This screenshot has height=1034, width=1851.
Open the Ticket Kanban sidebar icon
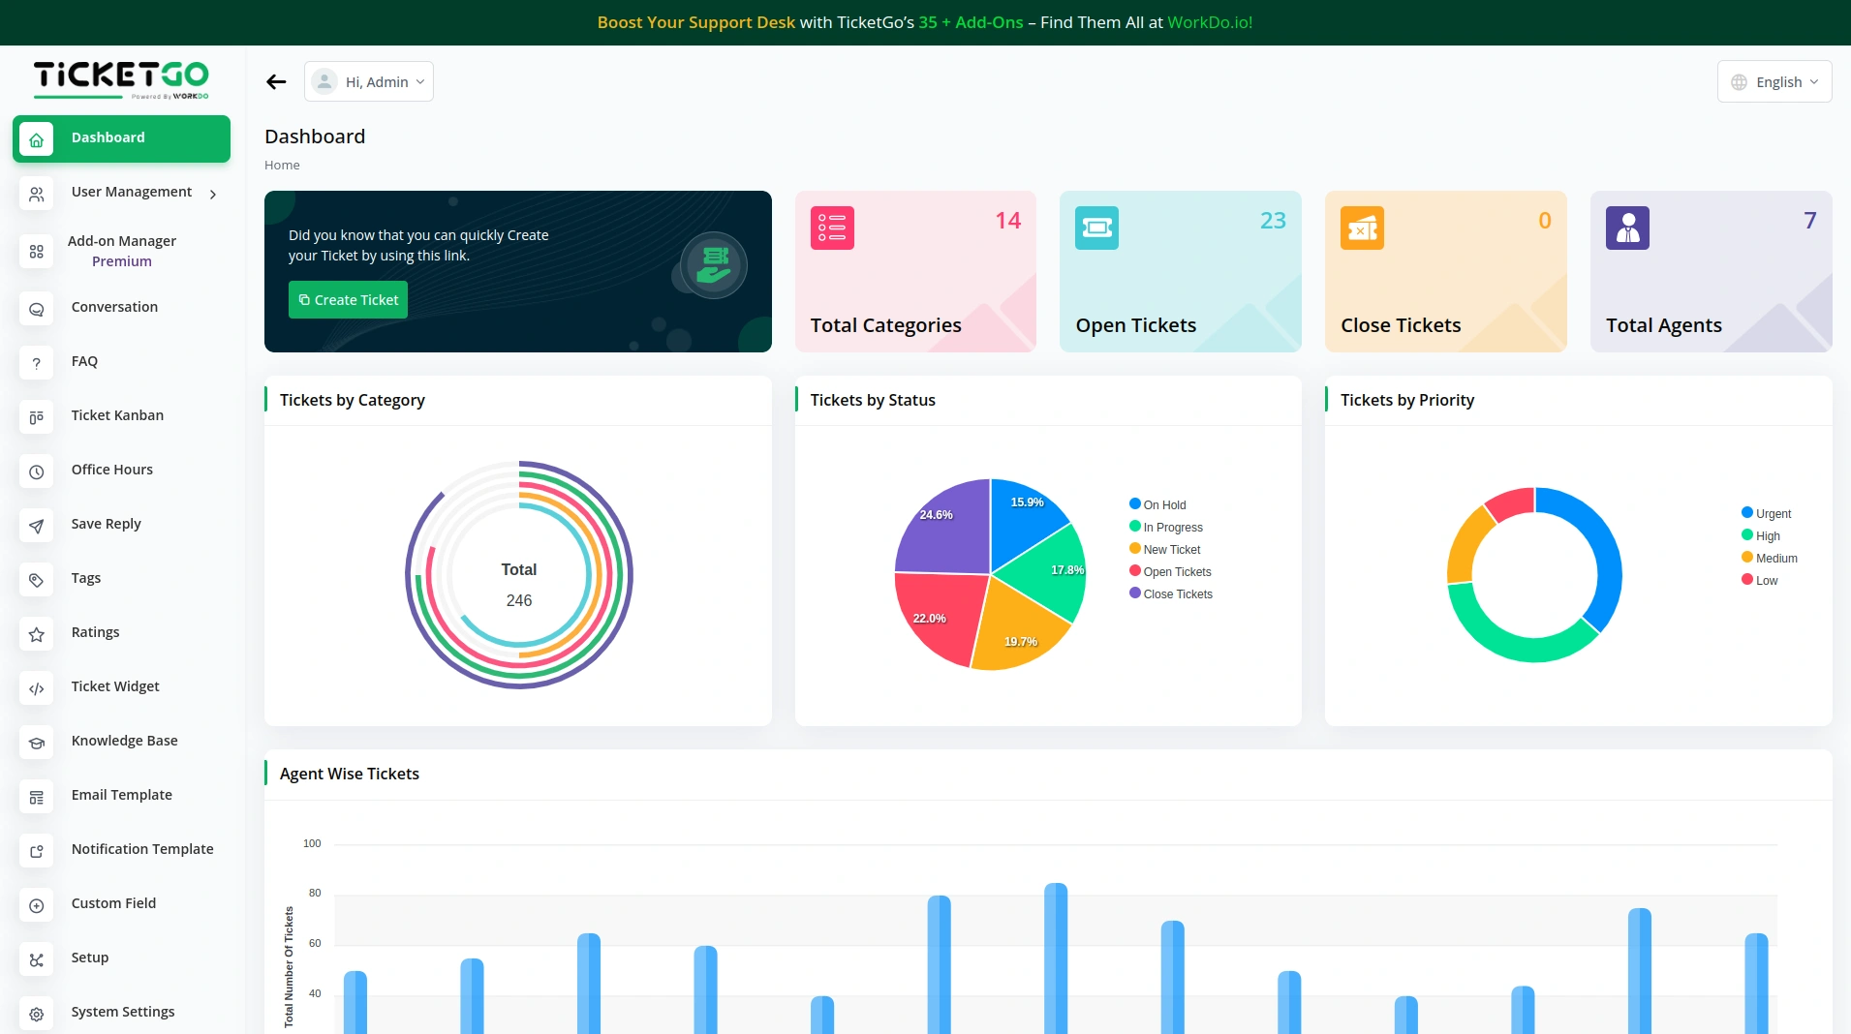[x=36, y=417]
